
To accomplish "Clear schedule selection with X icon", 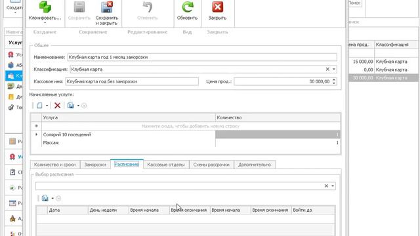I will tap(326, 186).
